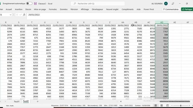Click cell with value 9720
193x108 pixels.
point(84,53)
